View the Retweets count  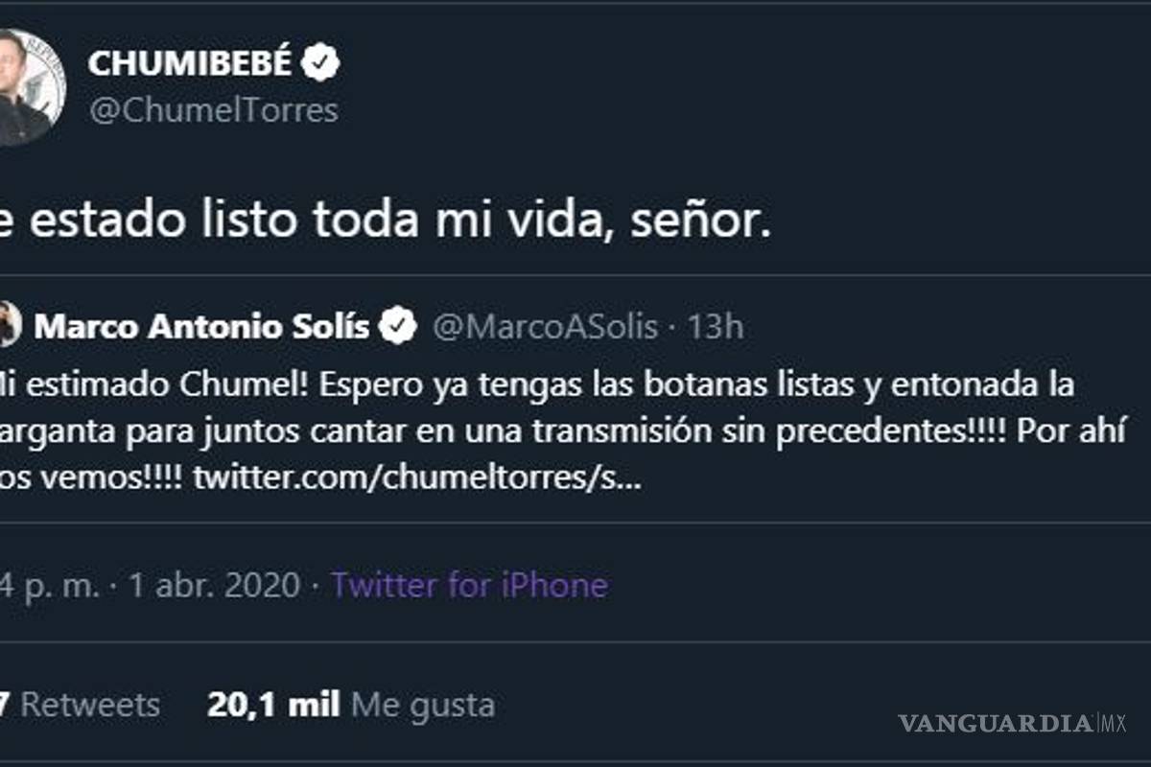coord(82,705)
